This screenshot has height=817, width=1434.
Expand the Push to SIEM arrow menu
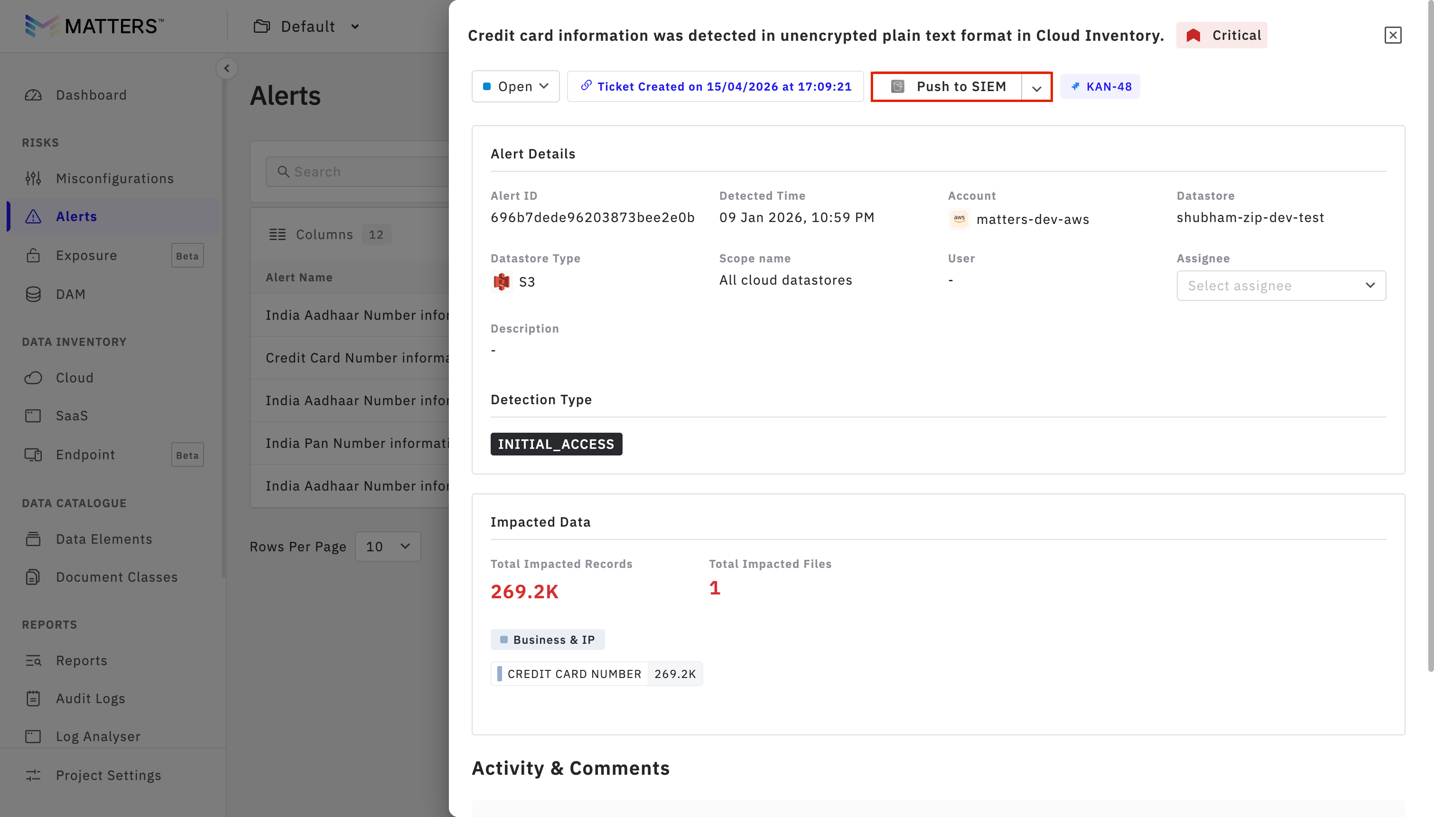1036,87
